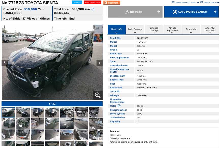Open the How to Order link

tap(210, 3)
